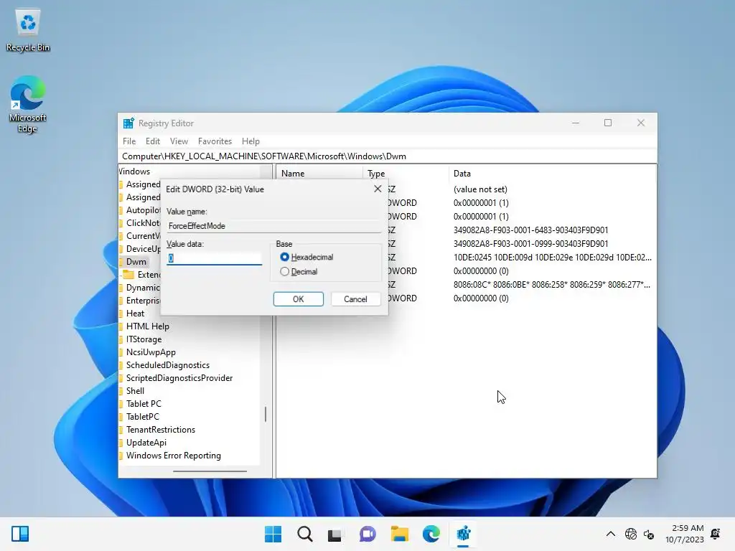Click the tree horizontal scrollbar
Image resolution: width=735 pixels, height=551 pixels.
[210, 471]
